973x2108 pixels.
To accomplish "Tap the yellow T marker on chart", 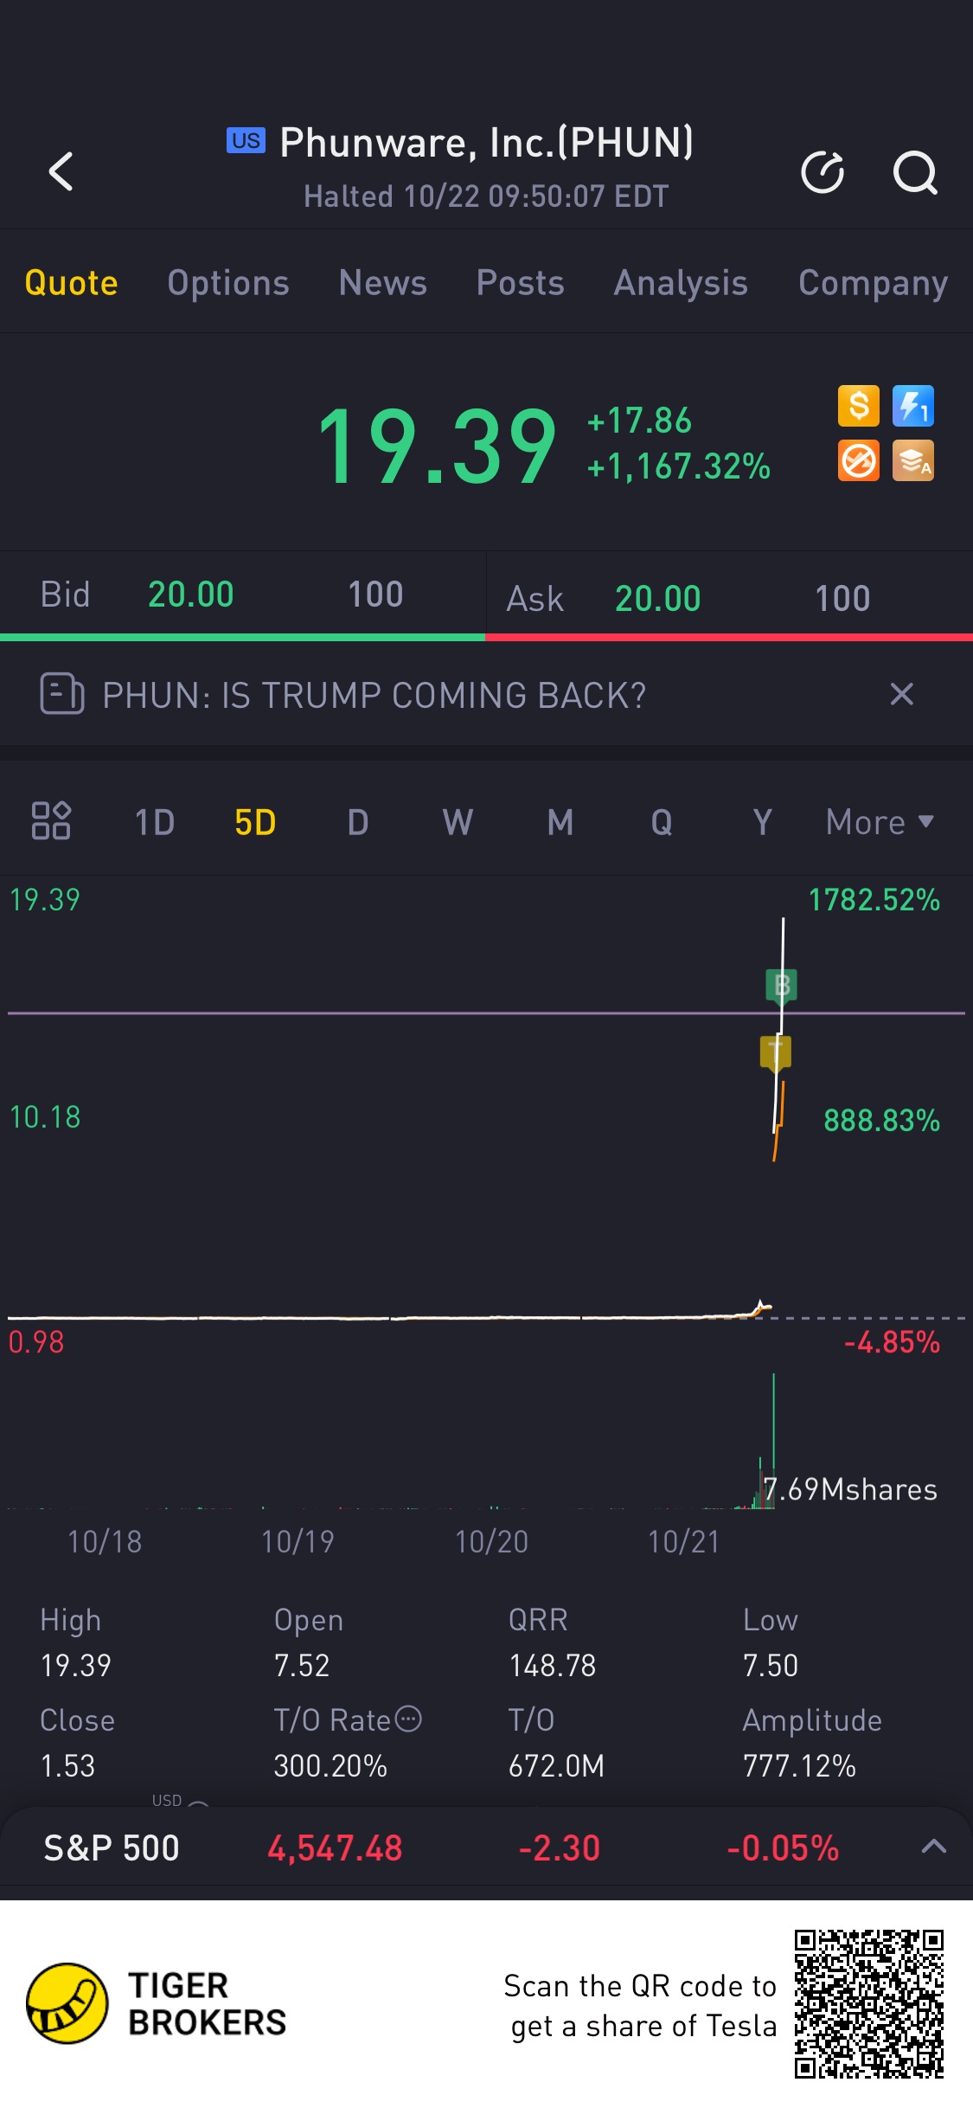I will pyautogui.click(x=776, y=1053).
